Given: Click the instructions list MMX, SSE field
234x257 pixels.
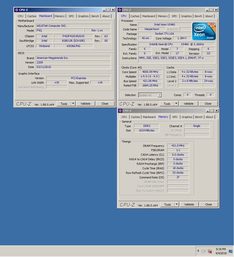Looking at the screenshot, I should (x=177, y=60).
